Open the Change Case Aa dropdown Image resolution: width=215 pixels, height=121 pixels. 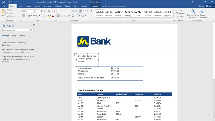pyautogui.click(x=49, y=11)
